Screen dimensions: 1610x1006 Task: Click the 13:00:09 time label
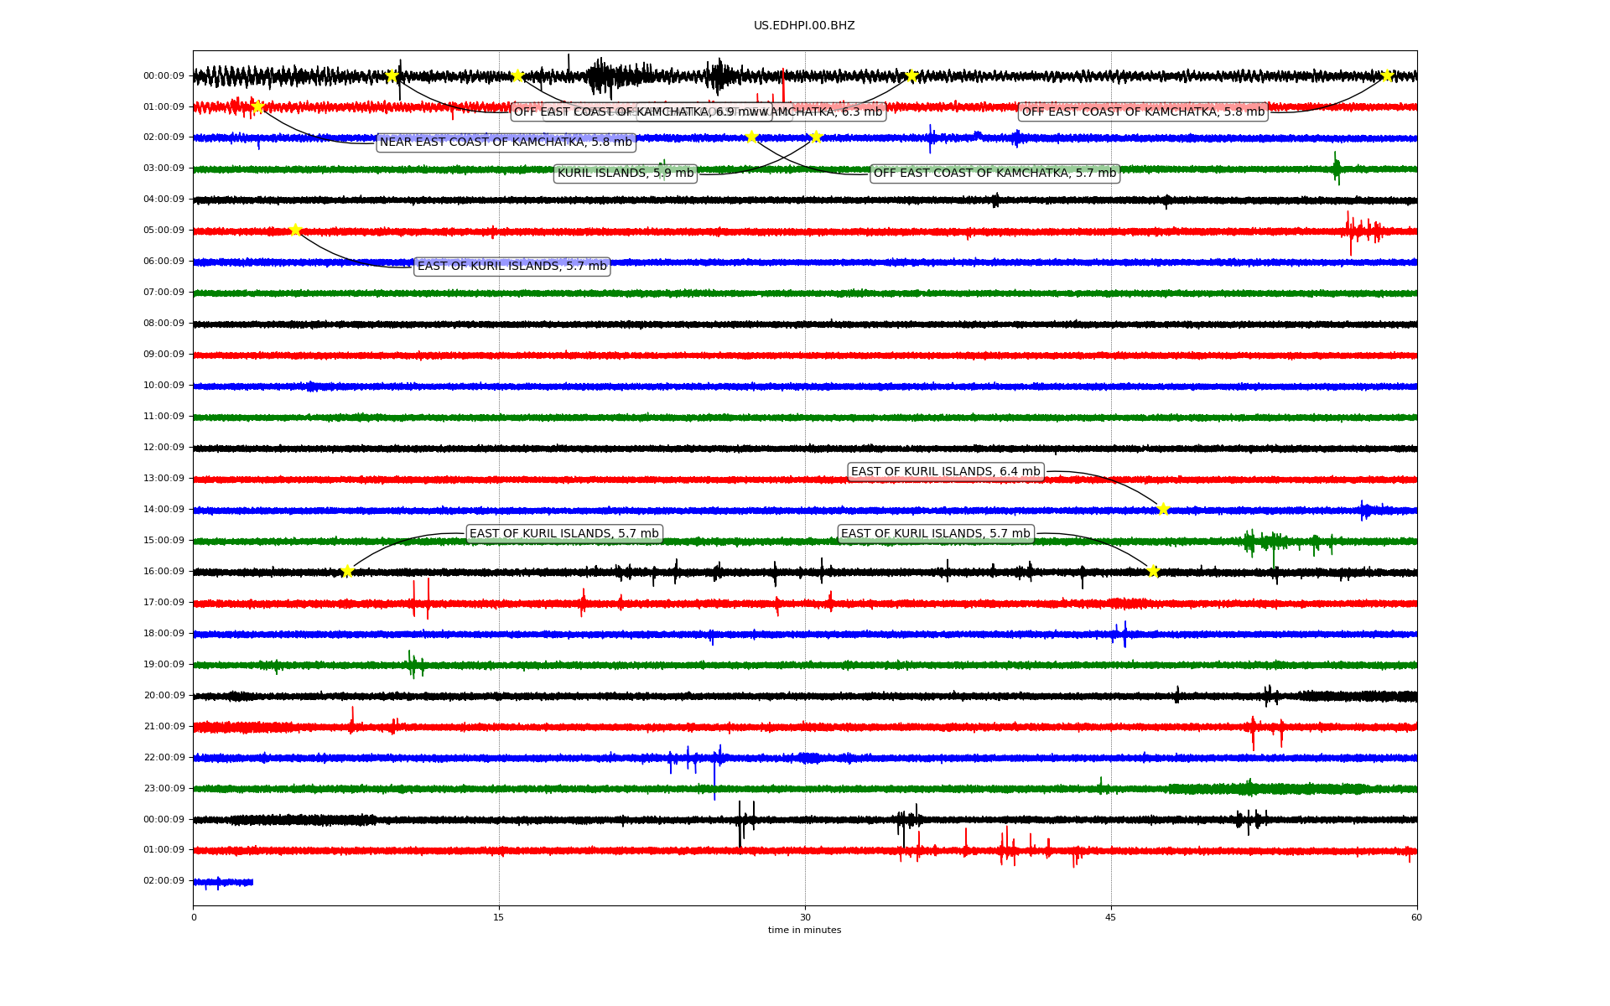pyautogui.click(x=164, y=479)
